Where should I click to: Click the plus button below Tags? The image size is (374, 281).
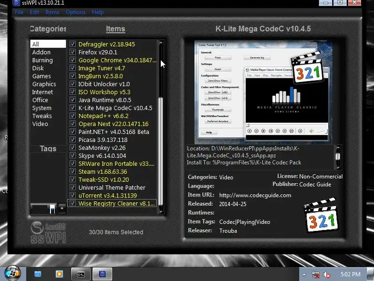click(62, 208)
